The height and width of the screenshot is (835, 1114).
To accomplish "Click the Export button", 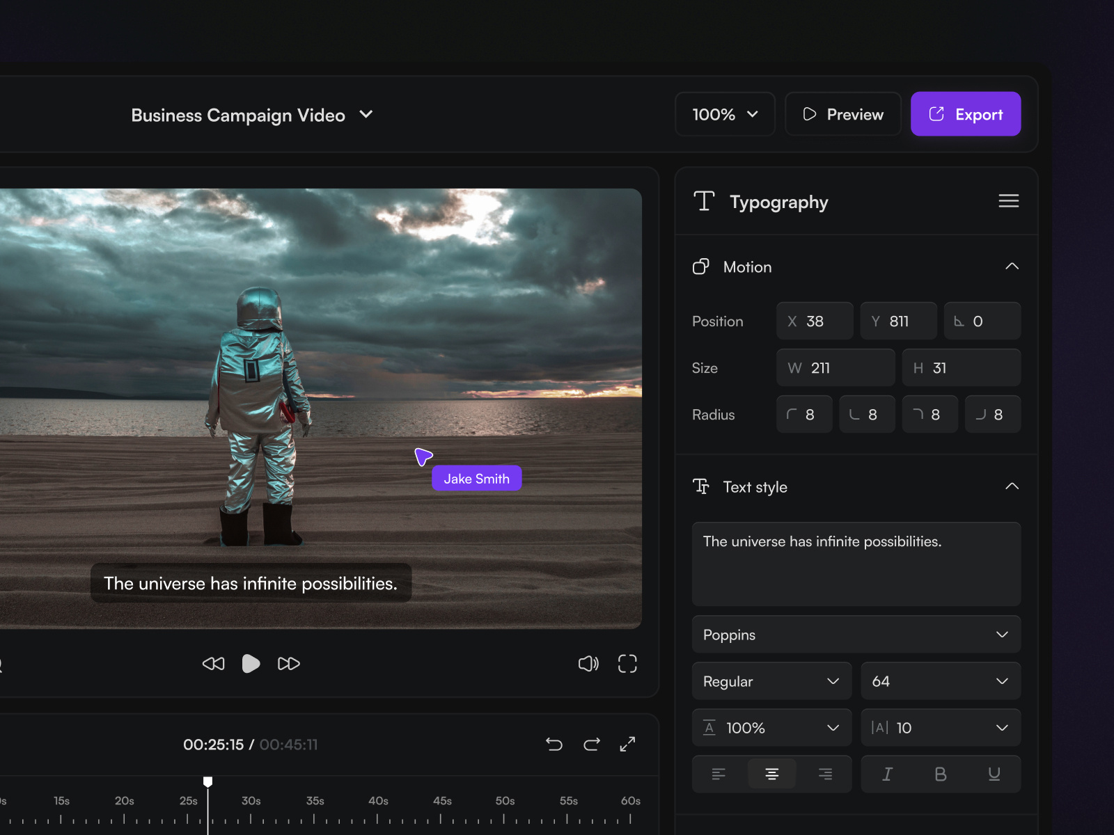I will [965, 114].
